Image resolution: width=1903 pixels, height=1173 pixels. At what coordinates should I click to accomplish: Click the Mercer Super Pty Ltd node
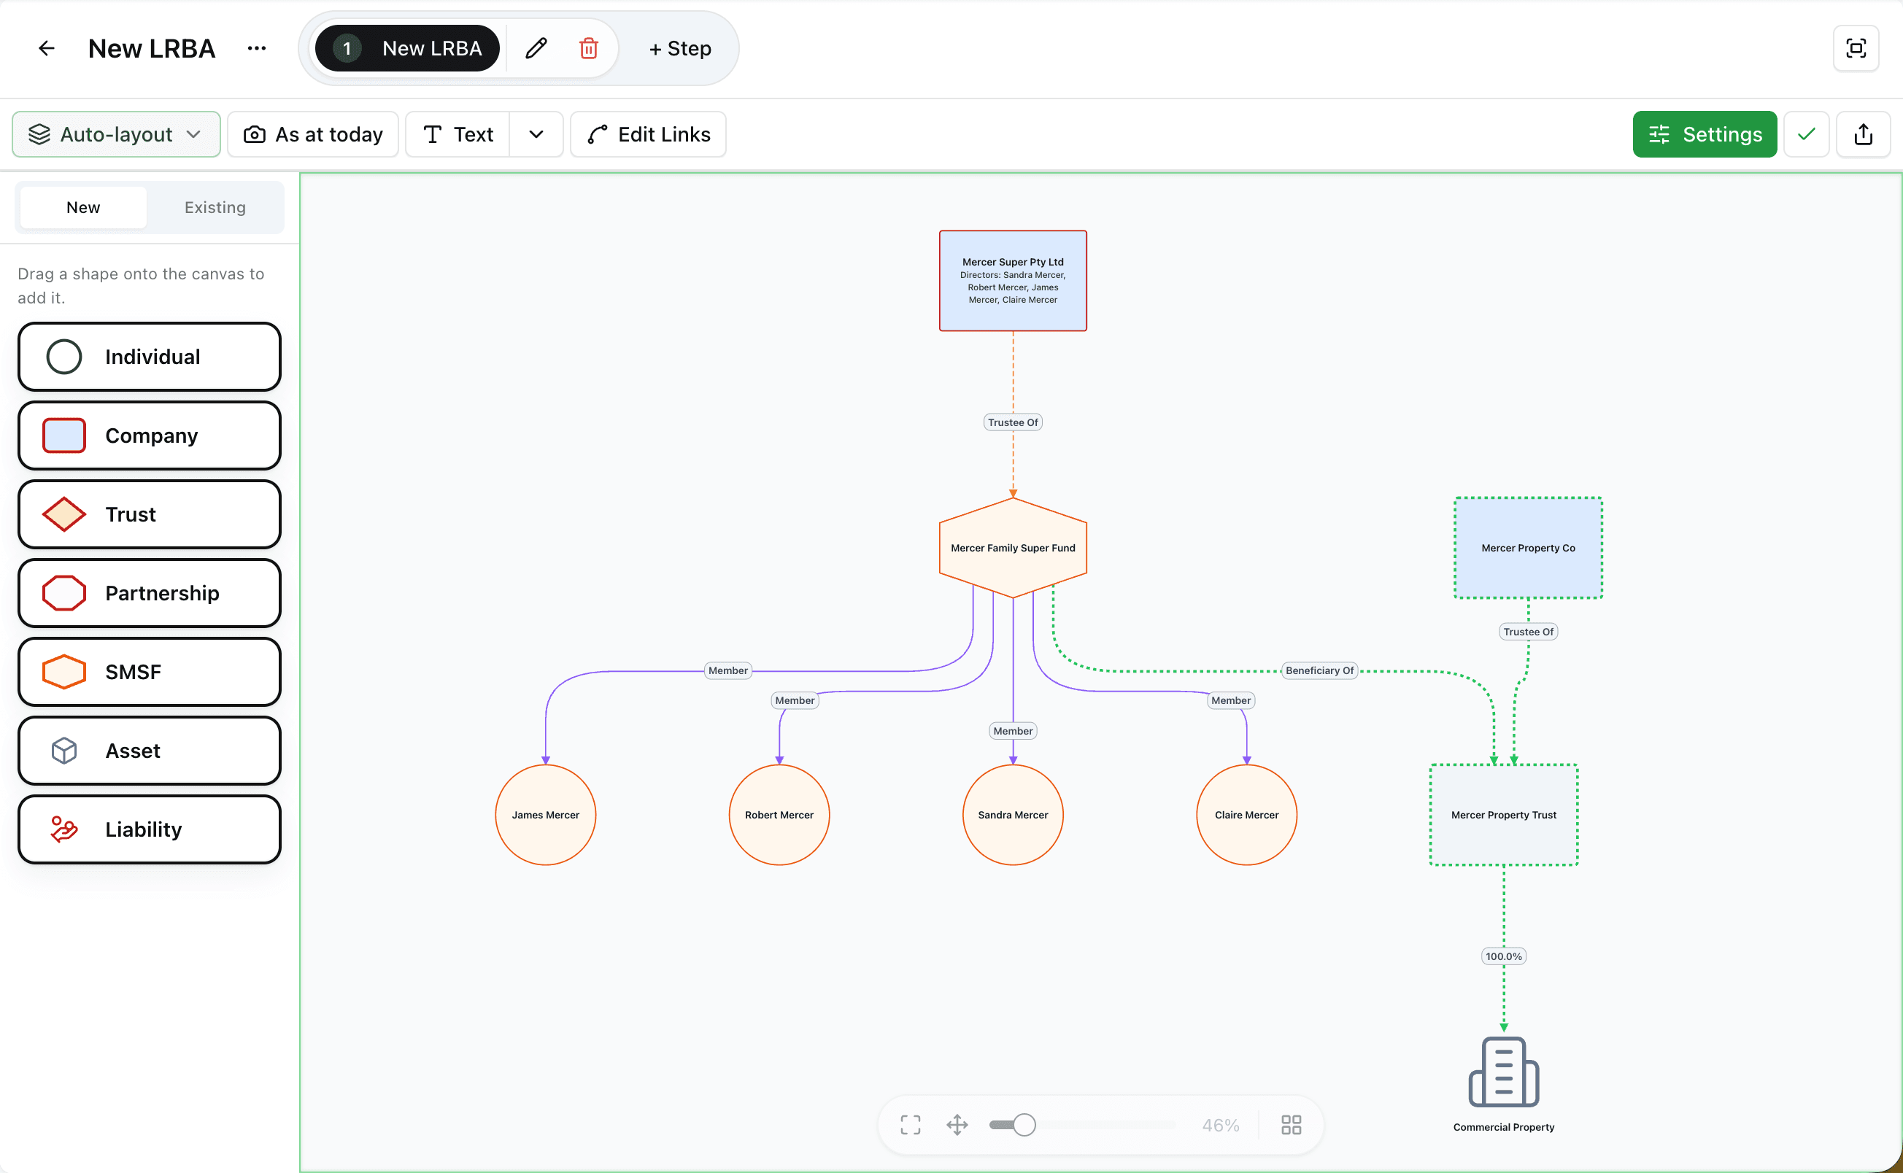coord(1012,281)
